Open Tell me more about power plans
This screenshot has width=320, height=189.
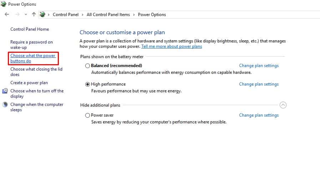pos(171,46)
